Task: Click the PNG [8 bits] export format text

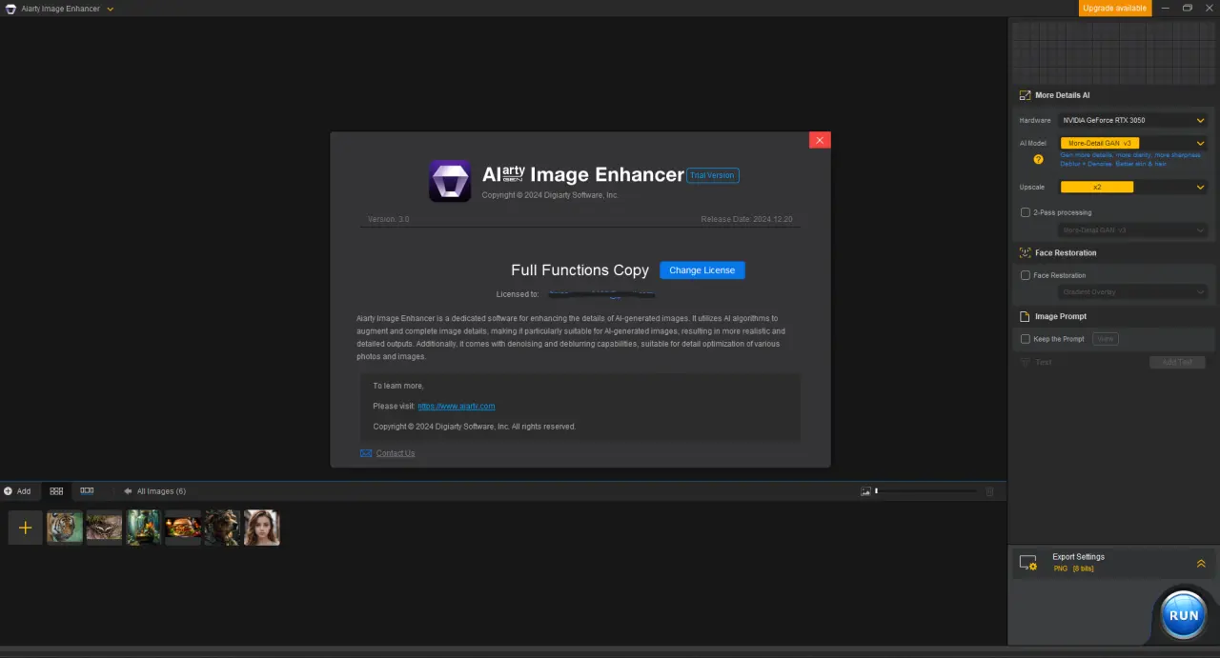Action: 1073,568
